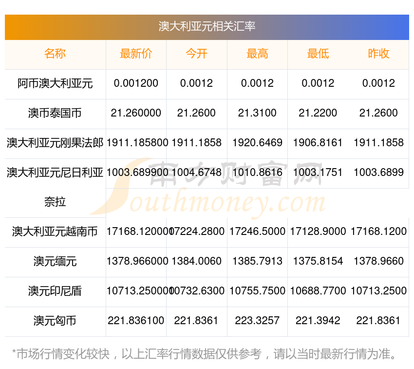The image size is (414, 369).
Task: Select the value 223.3257
Action: (257, 321)
